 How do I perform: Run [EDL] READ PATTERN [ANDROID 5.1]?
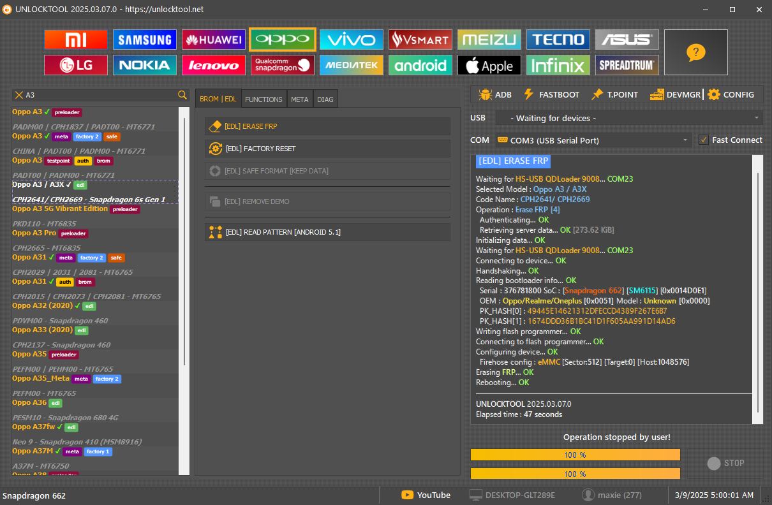click(x=327, y=232)
